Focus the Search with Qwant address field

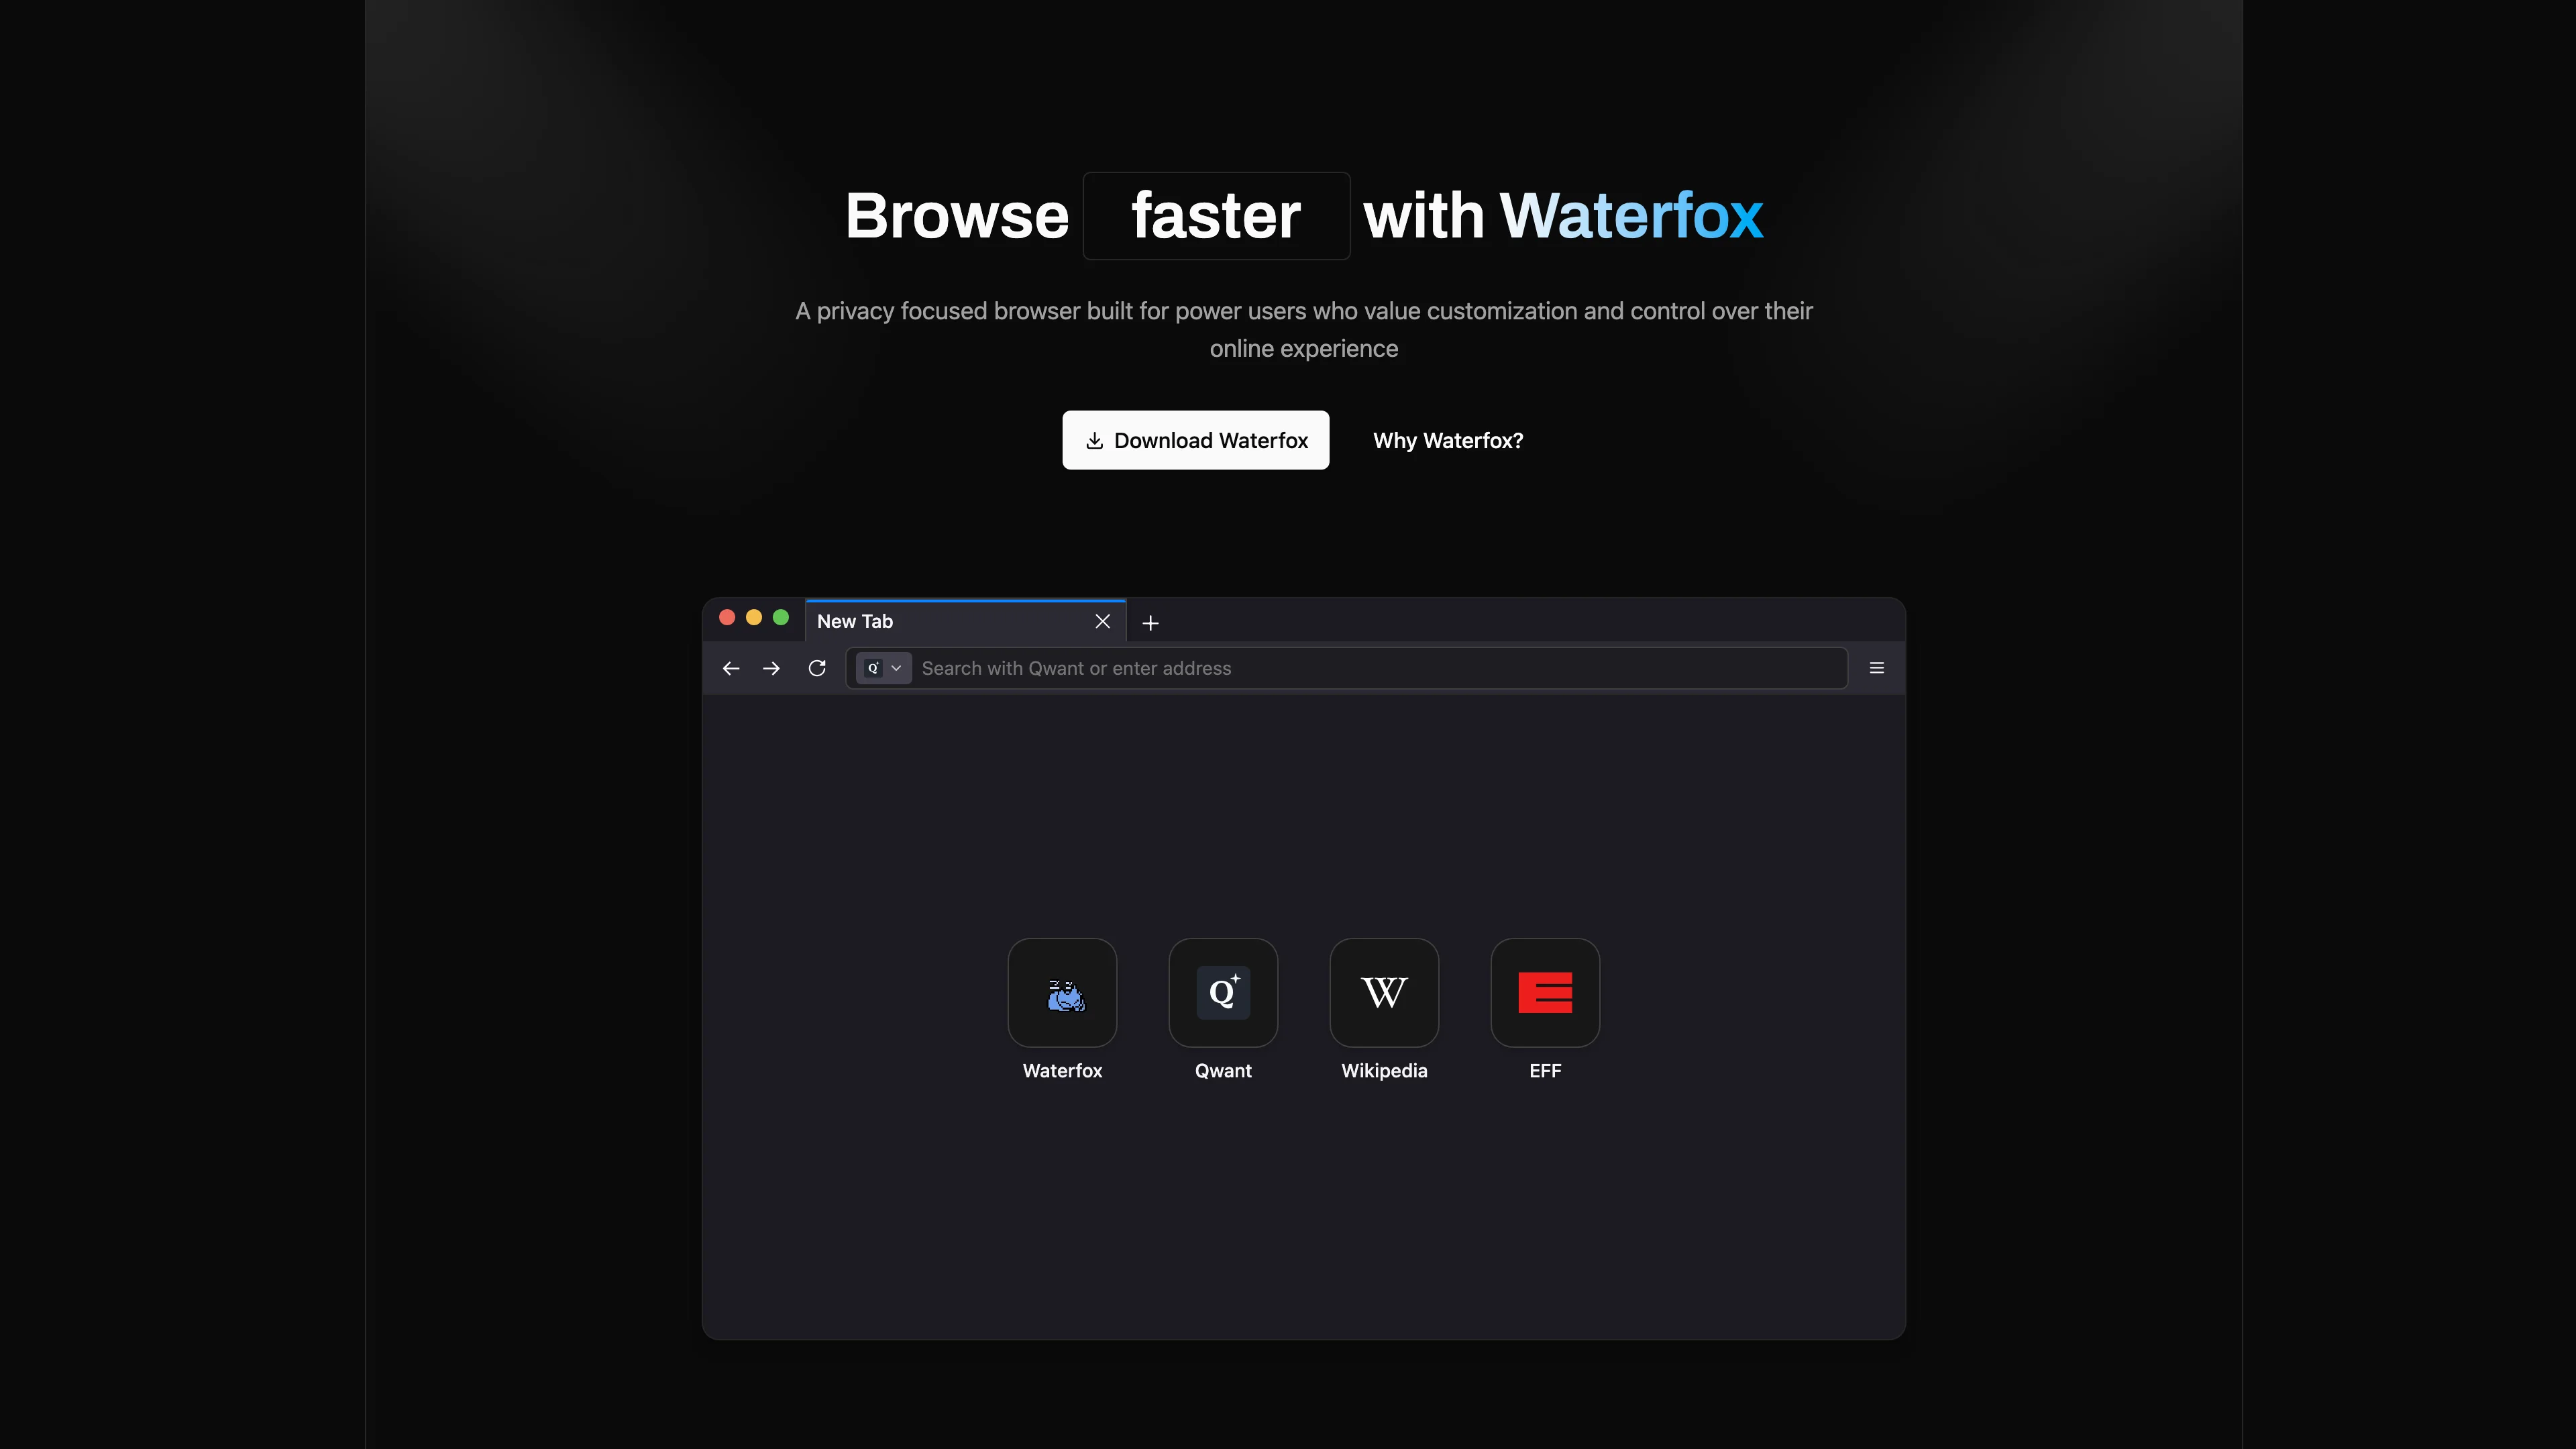pos(1346,668)
